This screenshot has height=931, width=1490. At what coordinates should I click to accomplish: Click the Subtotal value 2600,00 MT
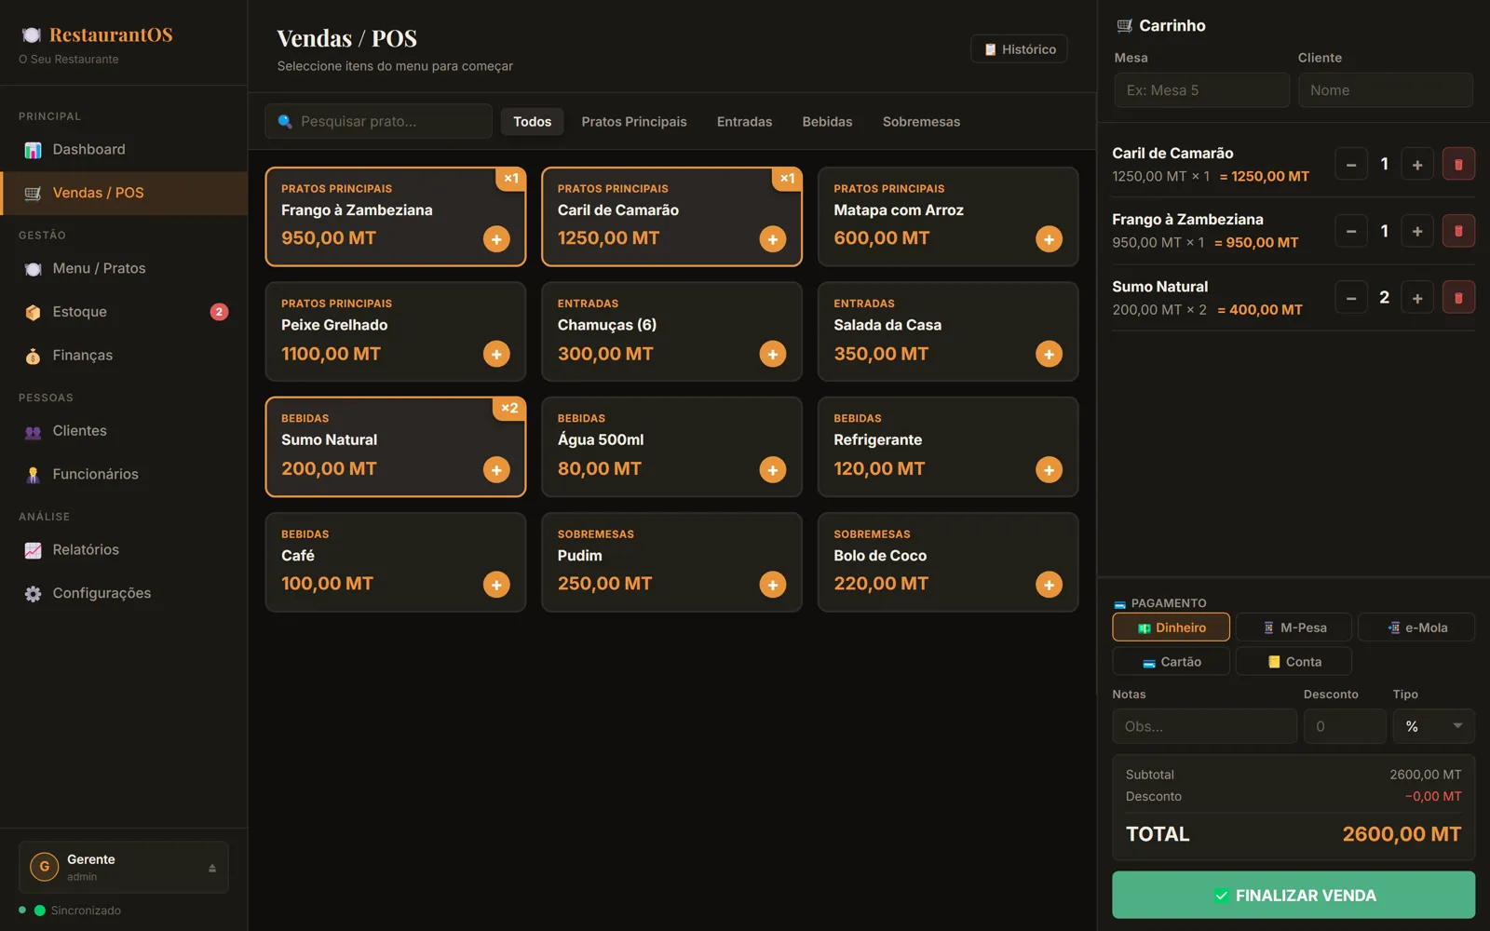pos(1426,775)
